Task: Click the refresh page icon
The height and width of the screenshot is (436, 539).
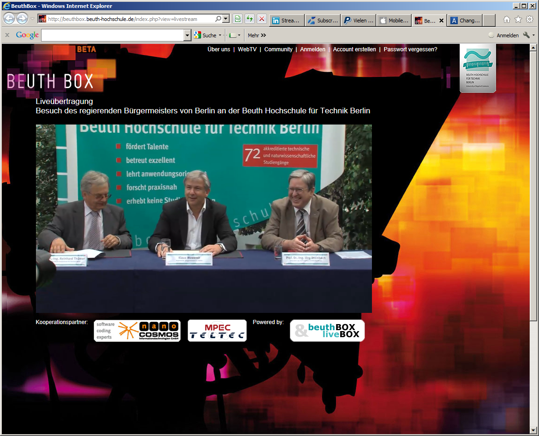Action: [x=250, y=19]
